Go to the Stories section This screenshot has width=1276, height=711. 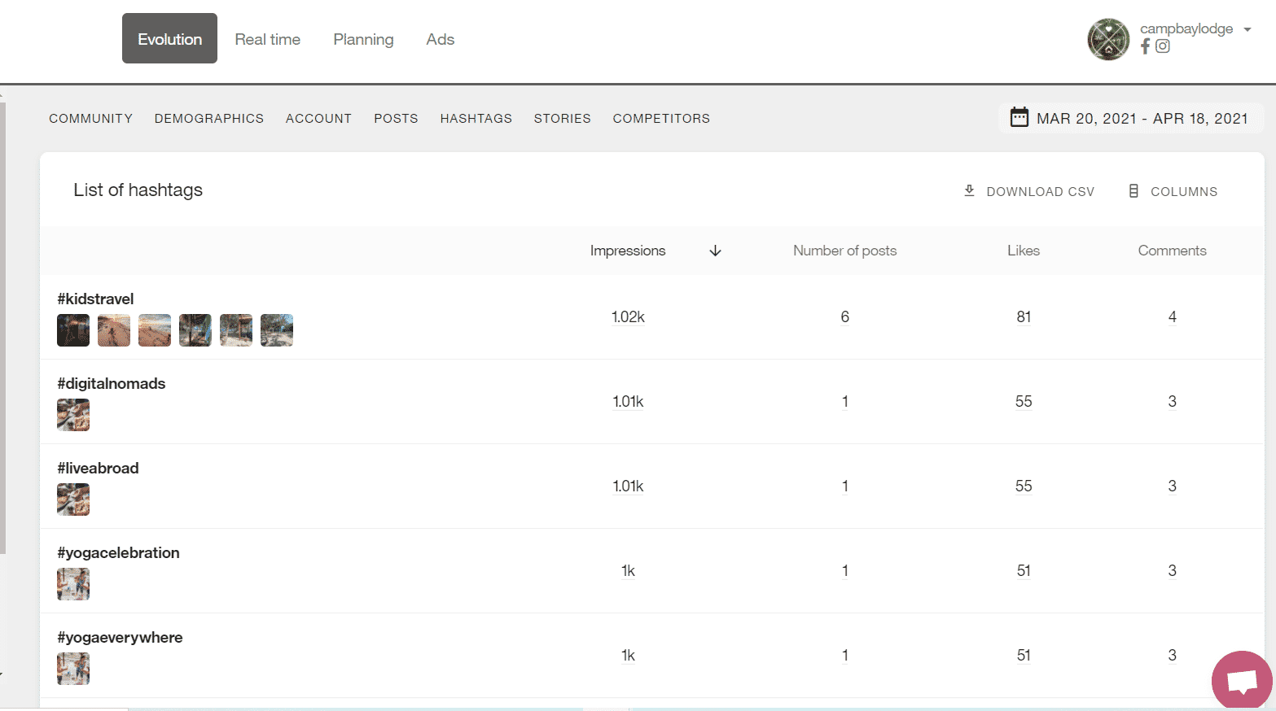pos(563,118)
